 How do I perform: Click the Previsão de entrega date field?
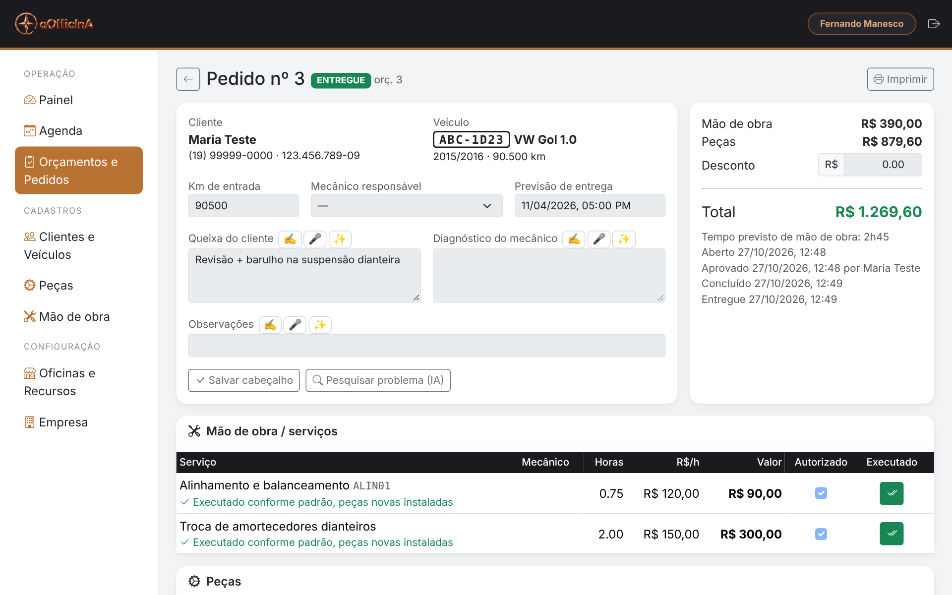[x=590, y=206]
